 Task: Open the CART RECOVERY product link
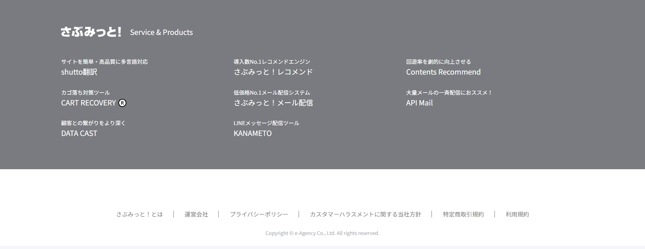[x=88, y=103]
